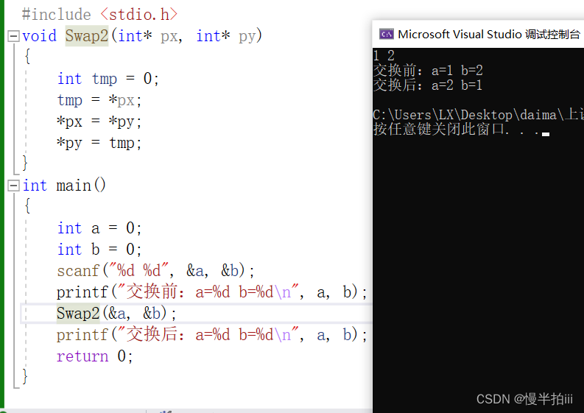
Task: Collapse the main function code block
Action: pyautogui.click(x=13, y=186)
